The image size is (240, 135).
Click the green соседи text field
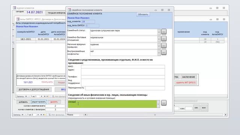click(x=112, y=104)
